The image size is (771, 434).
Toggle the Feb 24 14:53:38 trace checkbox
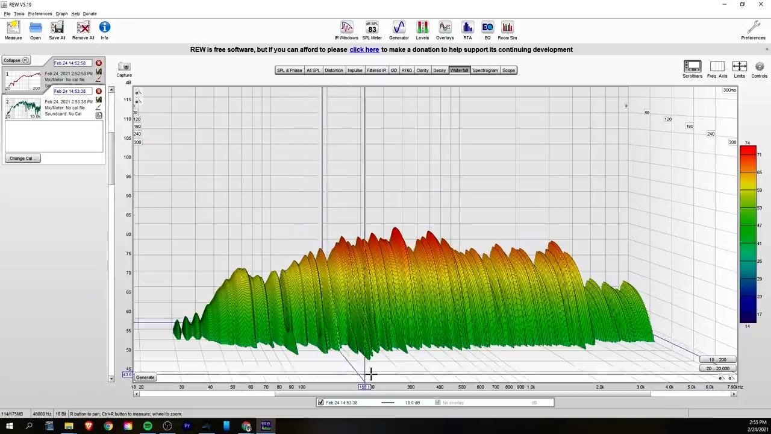coord(321,403)
